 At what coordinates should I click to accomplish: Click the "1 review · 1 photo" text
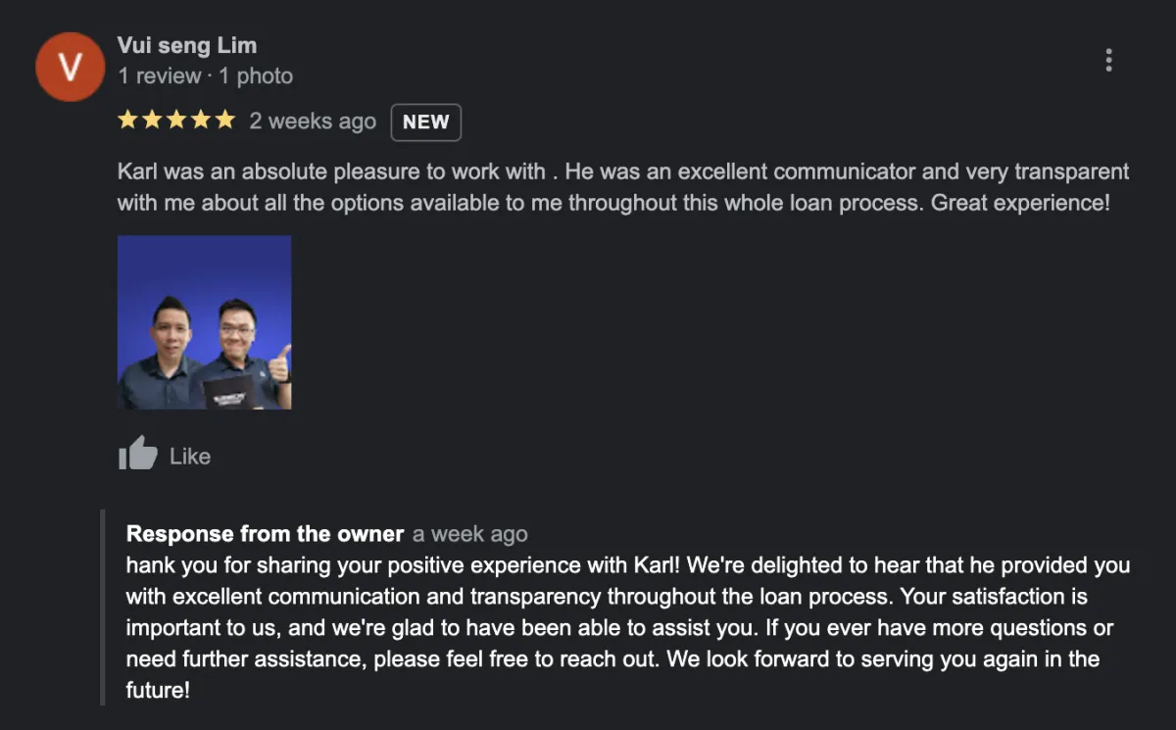(x=205, y=75)
